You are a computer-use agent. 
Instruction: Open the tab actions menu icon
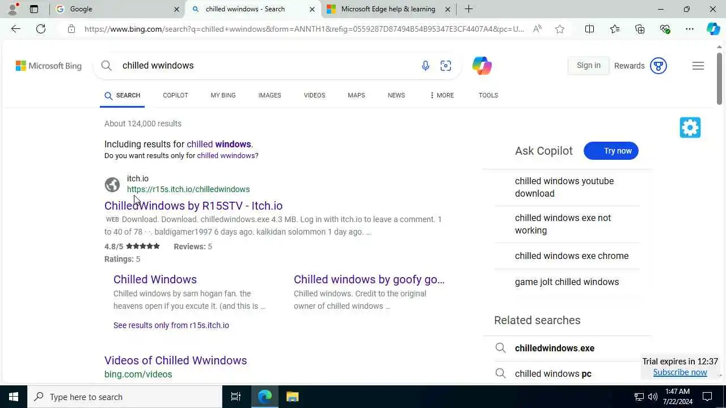(x=34, y=9)
